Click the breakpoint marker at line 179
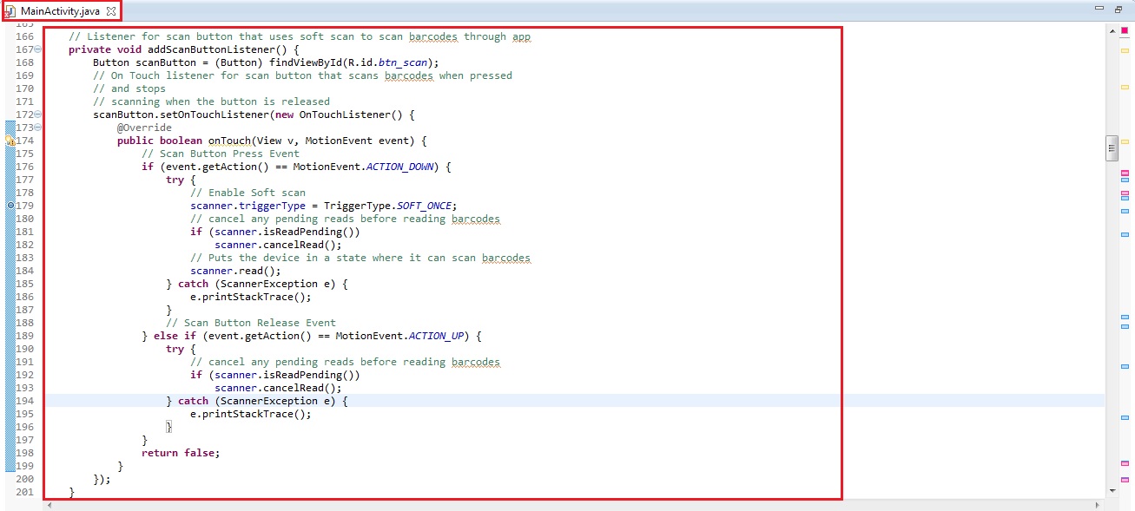The height and width of the screenshot is (511, 1135). click(10, 206)
